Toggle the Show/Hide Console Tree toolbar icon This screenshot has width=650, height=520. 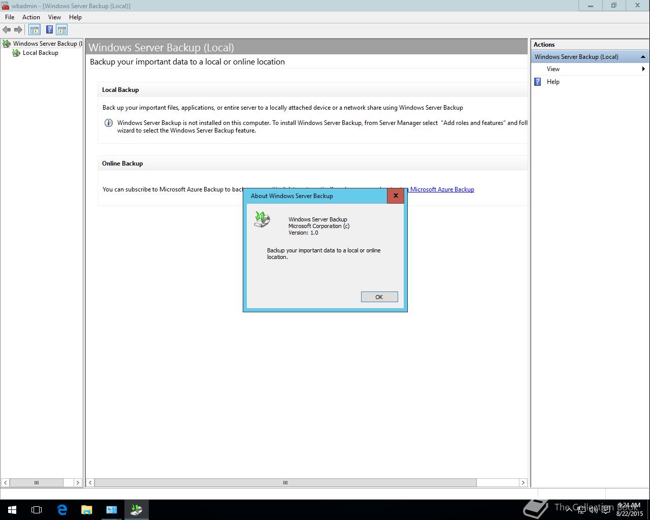pyautogui.click(x=34, y=30)
